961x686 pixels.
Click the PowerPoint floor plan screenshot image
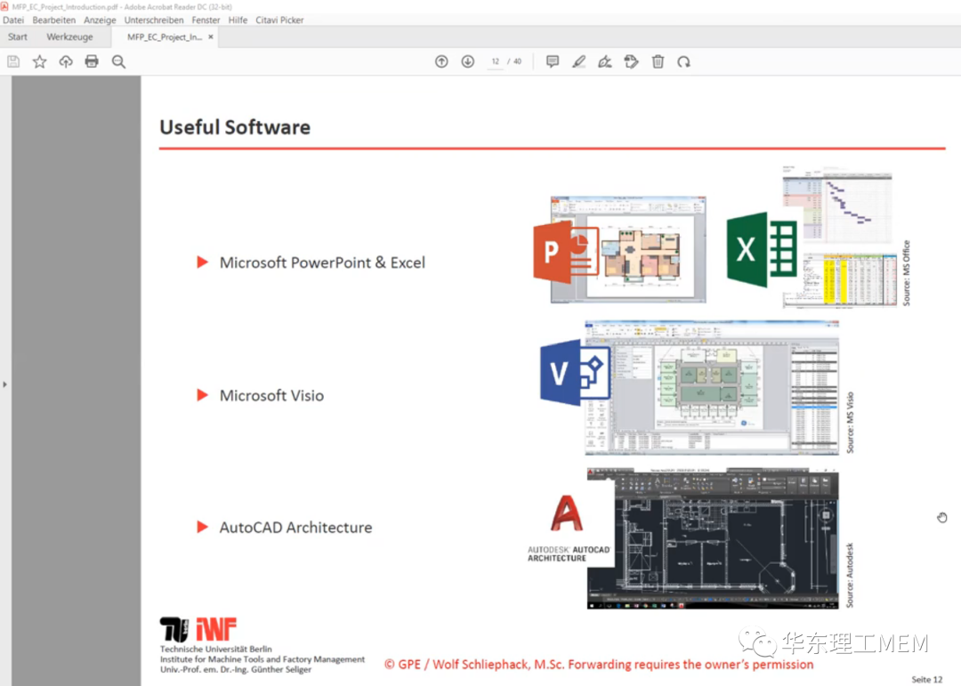[x=629, y=249]
